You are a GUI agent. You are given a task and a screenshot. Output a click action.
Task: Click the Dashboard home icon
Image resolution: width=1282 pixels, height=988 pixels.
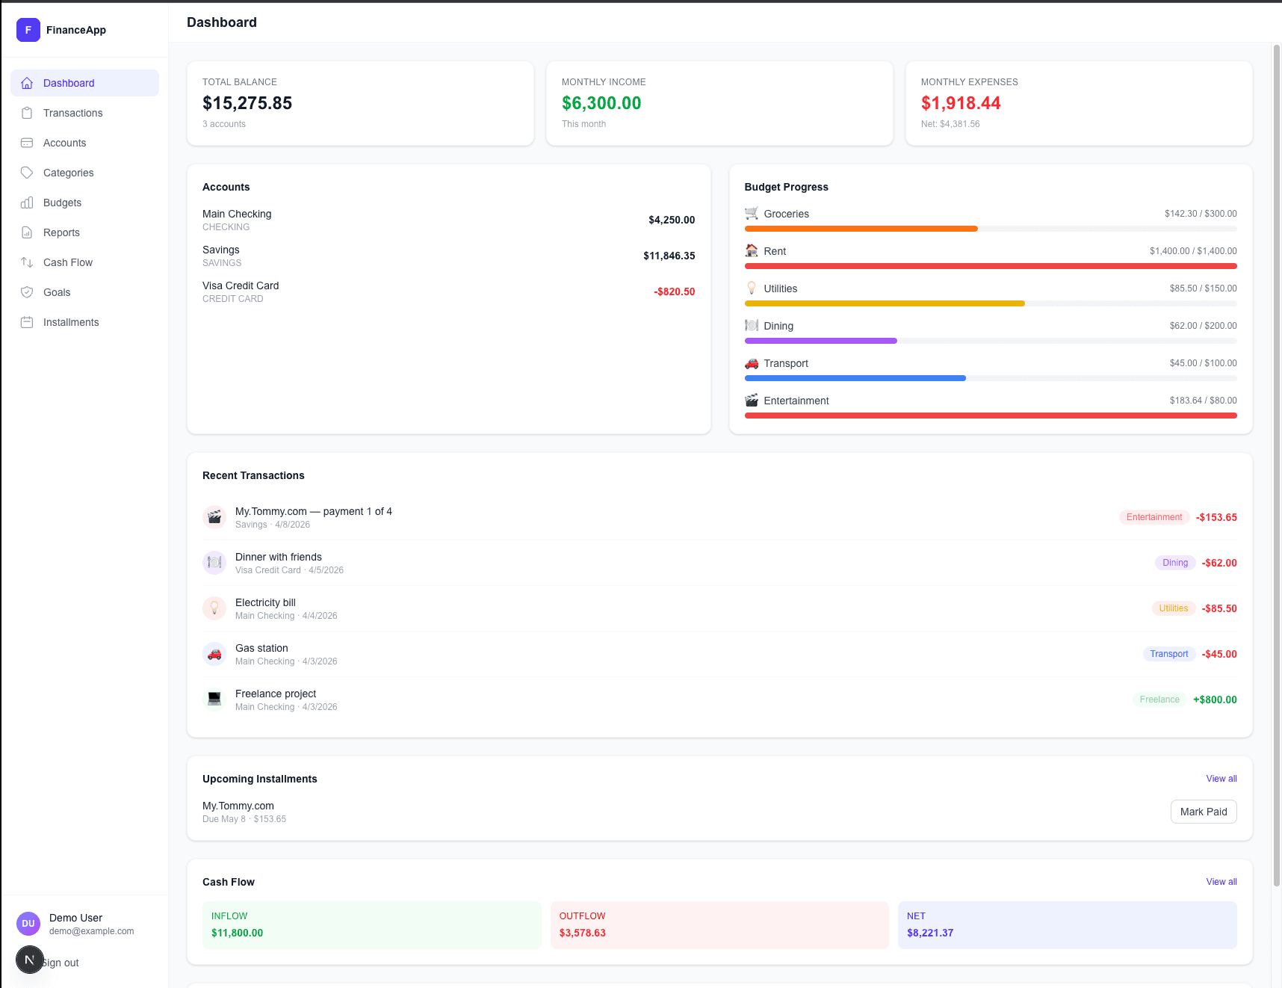[27, 83]
